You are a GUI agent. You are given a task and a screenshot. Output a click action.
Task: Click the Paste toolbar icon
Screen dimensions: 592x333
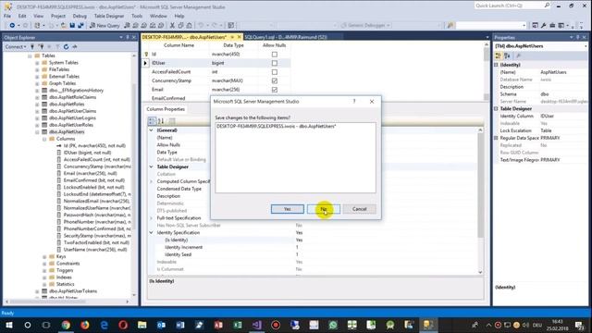[190, 25]
